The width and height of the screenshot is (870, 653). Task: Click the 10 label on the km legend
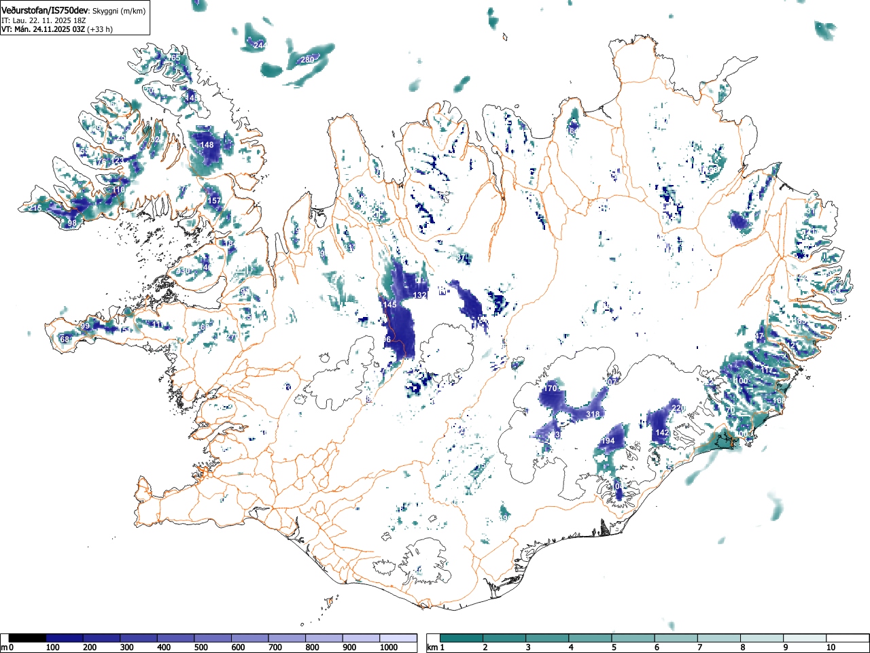[x=831, y=648]
